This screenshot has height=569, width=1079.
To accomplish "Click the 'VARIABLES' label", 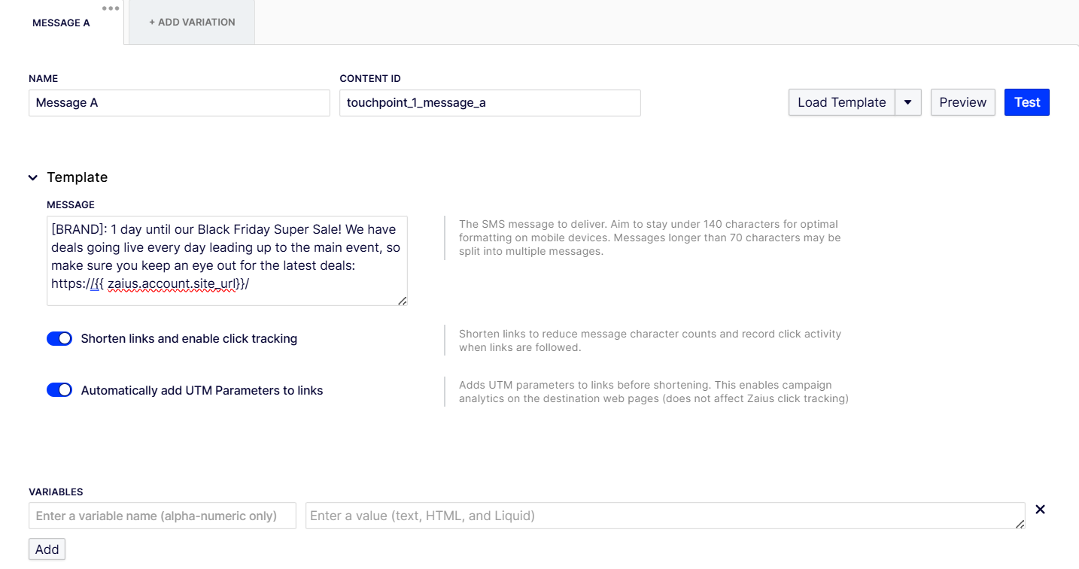I will tap(56, 492).
